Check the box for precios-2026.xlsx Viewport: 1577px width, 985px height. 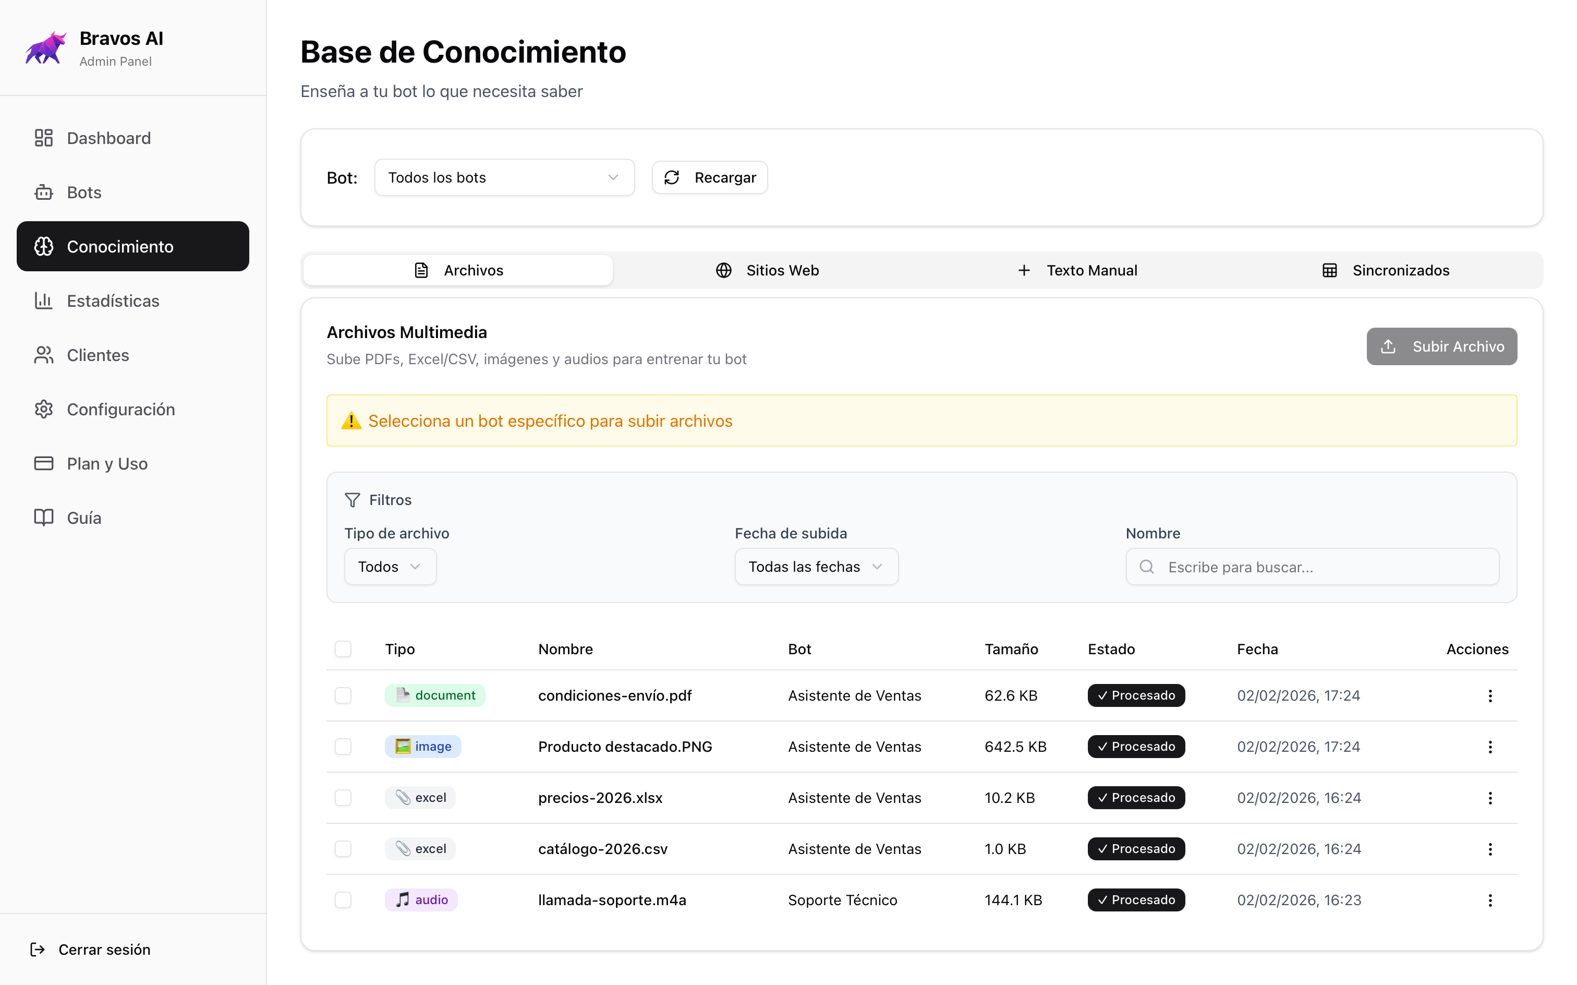tap(343, 797)
